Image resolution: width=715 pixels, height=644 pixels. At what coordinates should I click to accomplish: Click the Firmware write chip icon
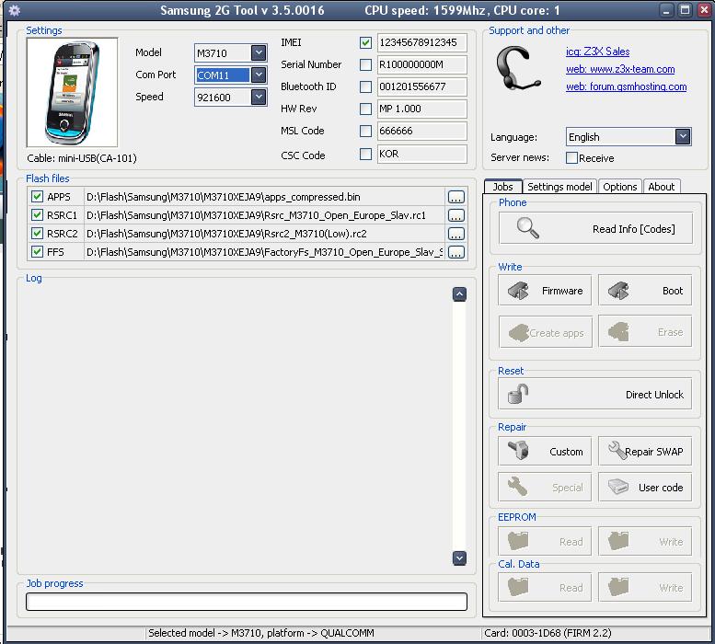[x=518, y=291]
